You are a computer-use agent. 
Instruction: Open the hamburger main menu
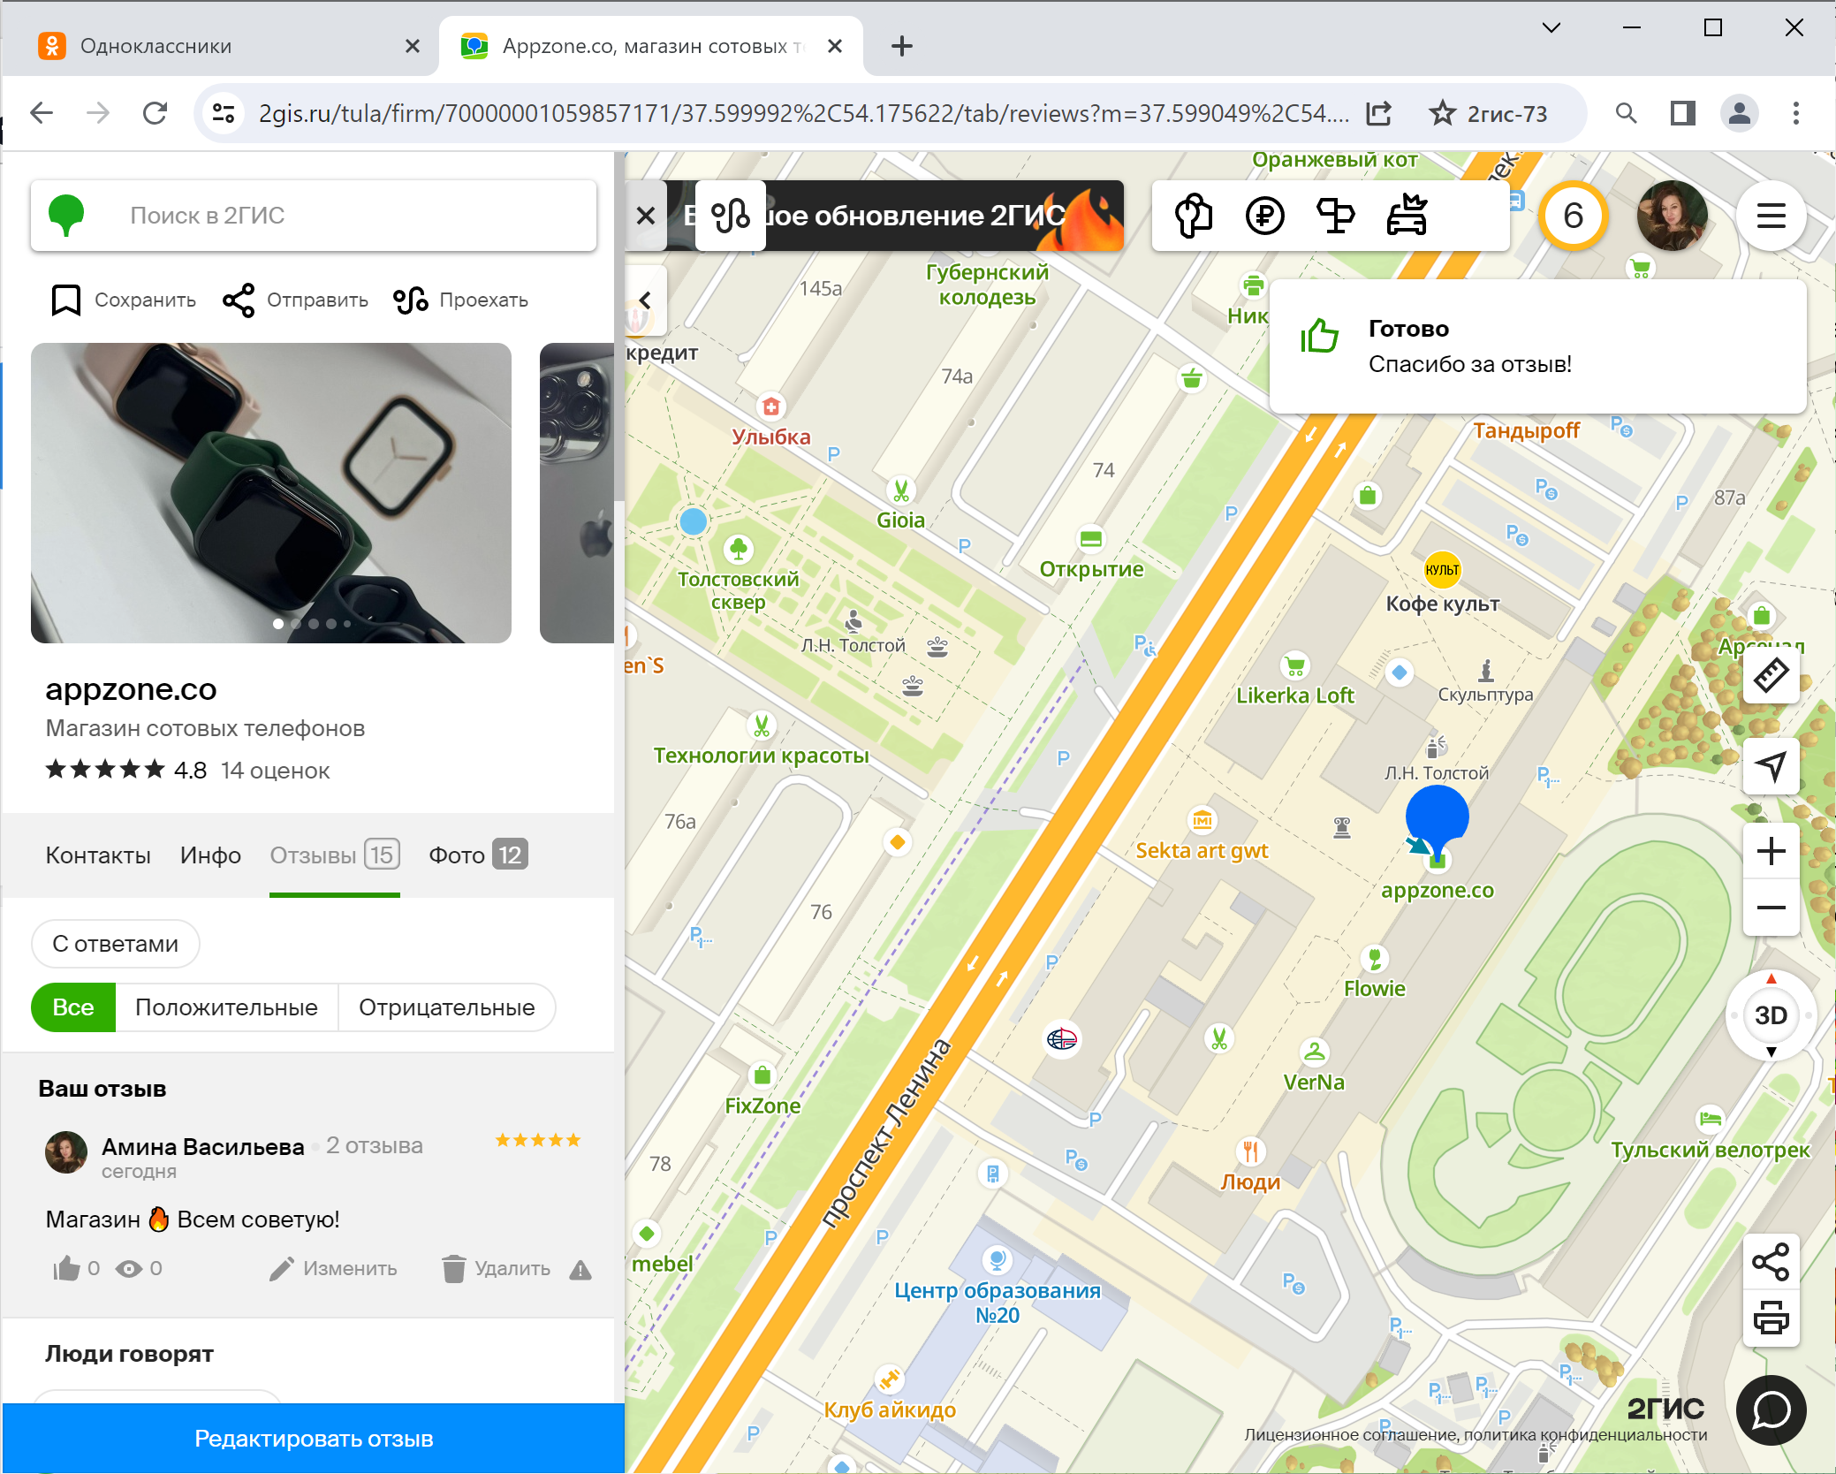tap(1771, 216)
